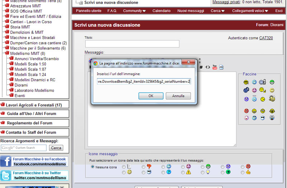Open Forum Macchine Facebook page icon

point(6,162)
